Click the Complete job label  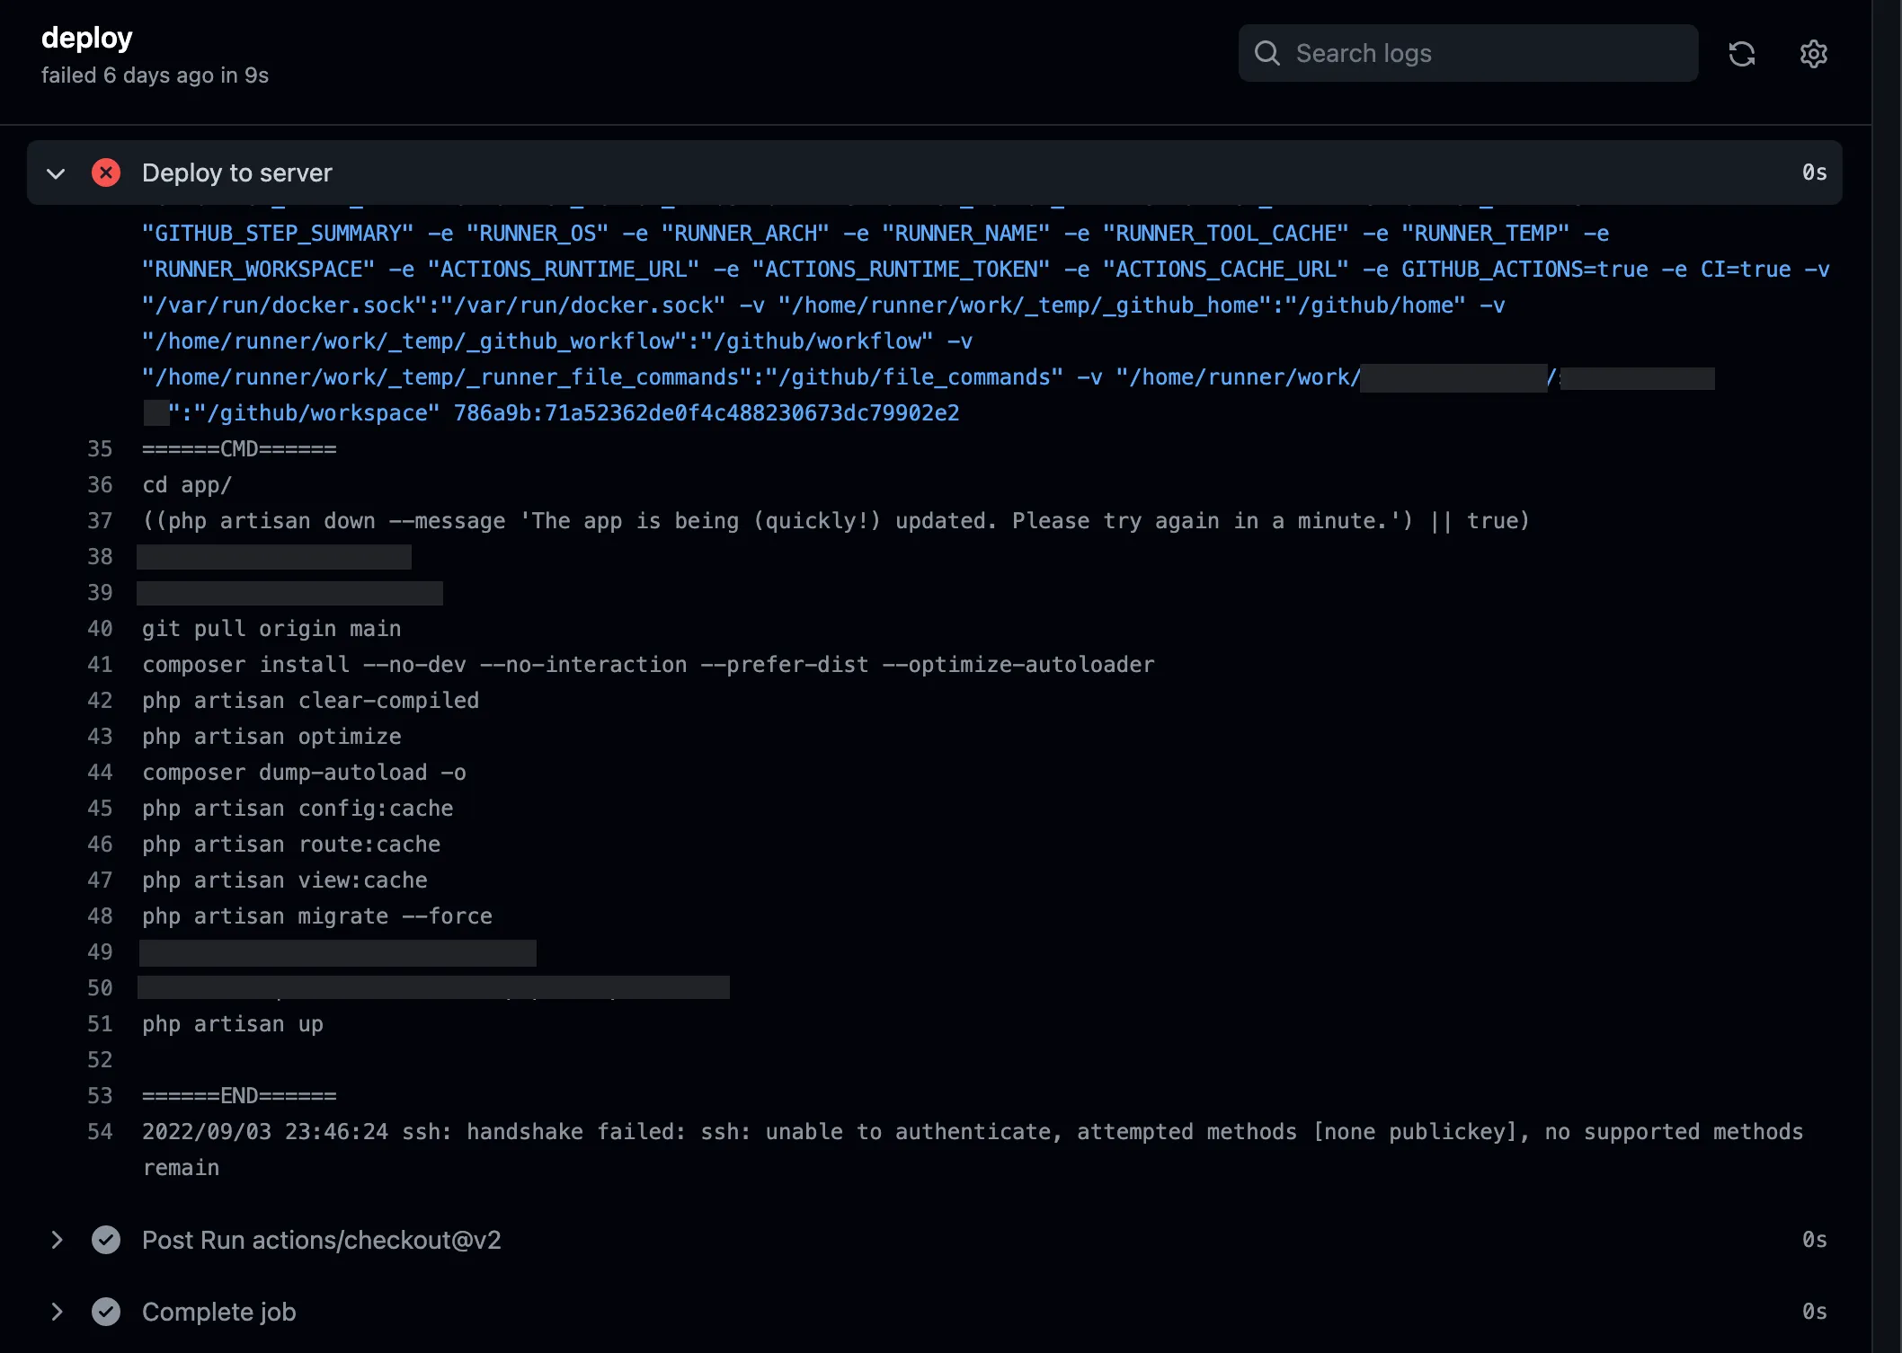coord(219,1312)
